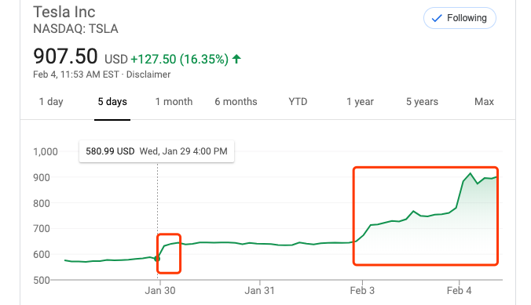Switch to the 6 months tab
531x305 pixels.
click(x=236, y=102)
